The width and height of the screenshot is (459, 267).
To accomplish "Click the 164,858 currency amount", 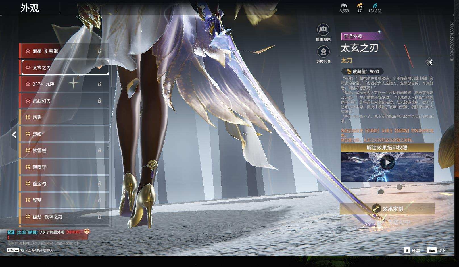I will coord(375,11).
